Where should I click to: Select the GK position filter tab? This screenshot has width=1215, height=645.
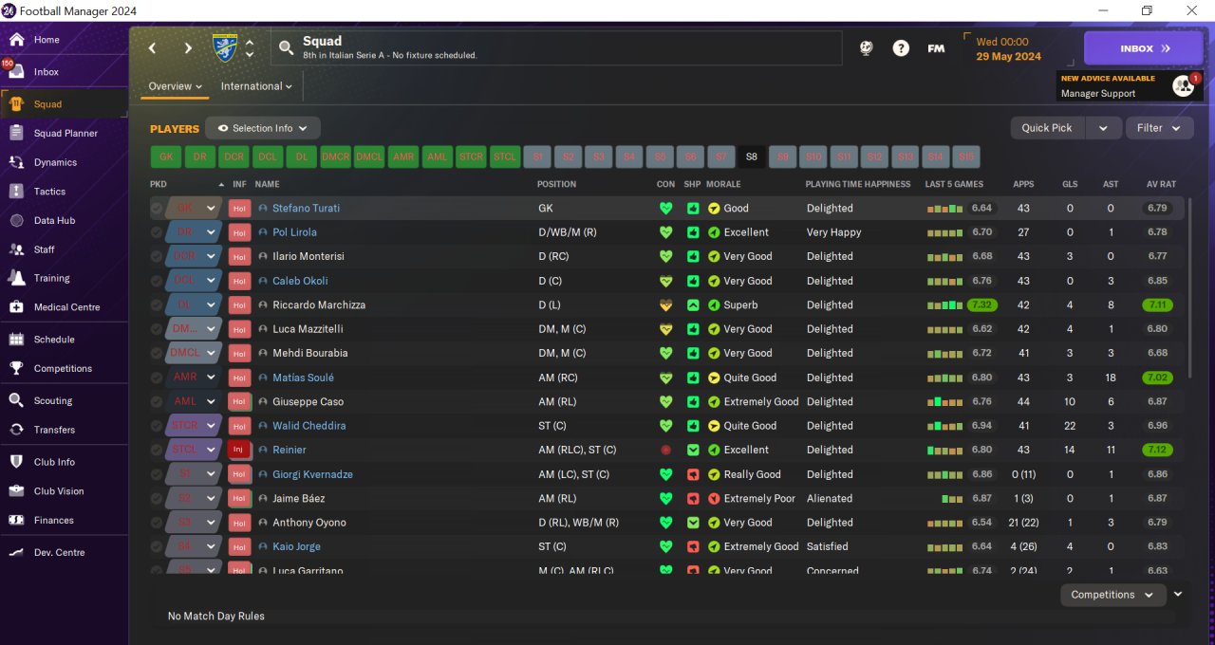(166, 157)
